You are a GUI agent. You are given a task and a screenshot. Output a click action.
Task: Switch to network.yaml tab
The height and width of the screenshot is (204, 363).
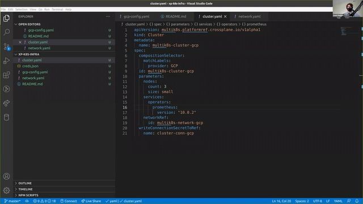coord(250,16)
